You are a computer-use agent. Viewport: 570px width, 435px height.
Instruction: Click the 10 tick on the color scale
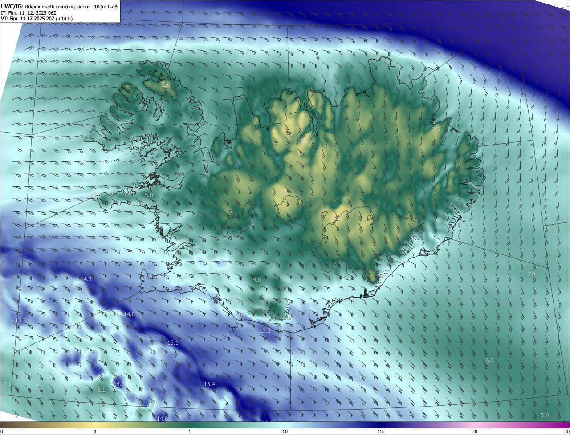pos(285,431)
